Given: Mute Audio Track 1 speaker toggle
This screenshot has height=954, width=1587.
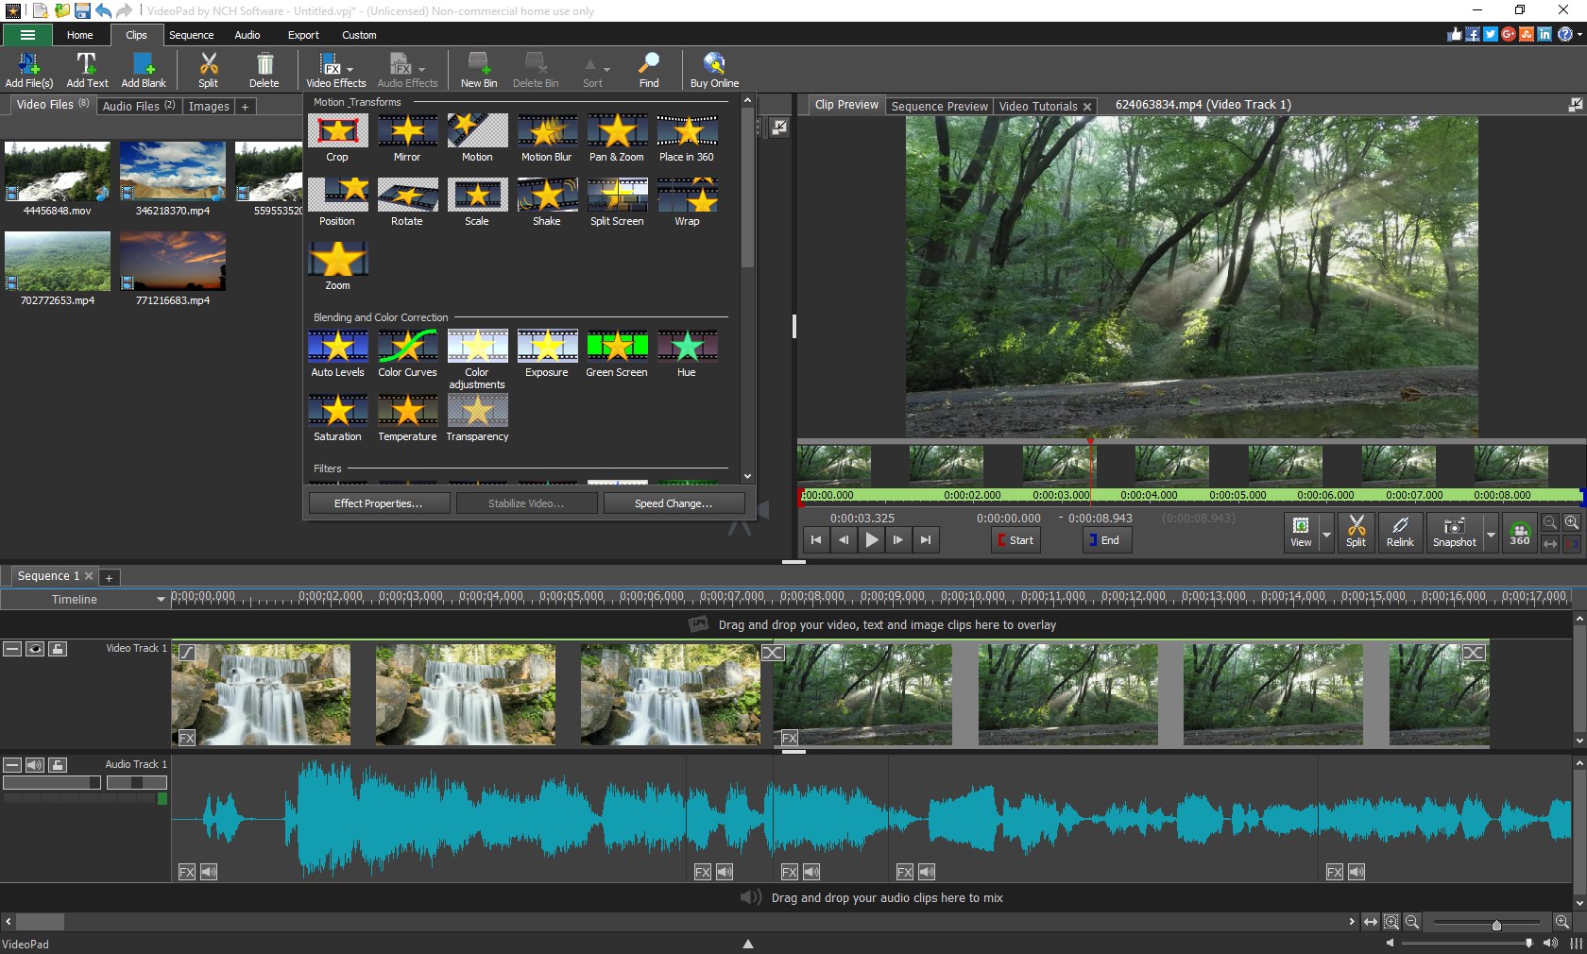Looking at the screenshot, I should coord(35,765).
